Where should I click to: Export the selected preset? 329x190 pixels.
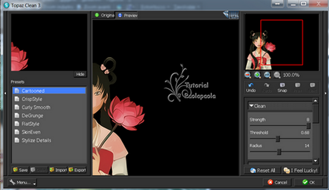[x=77, y=170]
